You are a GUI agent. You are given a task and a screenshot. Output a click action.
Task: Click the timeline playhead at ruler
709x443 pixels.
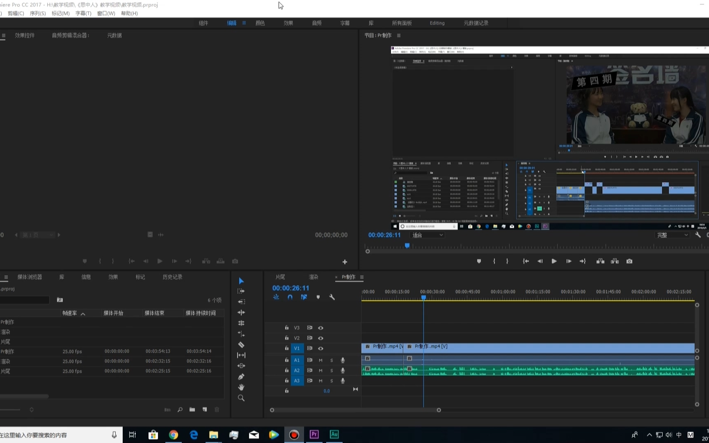pyautogui.click(x=423, y=298)
